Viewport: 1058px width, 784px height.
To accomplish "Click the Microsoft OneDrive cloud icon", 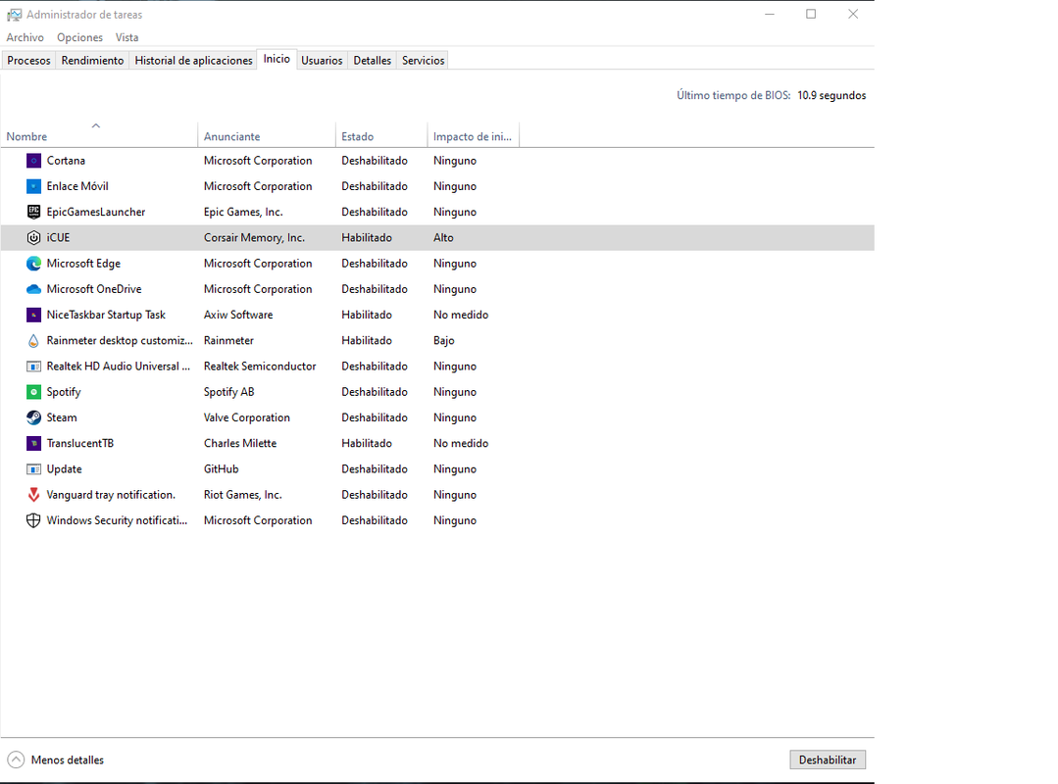I will pyautogui.click(x=33, y=289).
